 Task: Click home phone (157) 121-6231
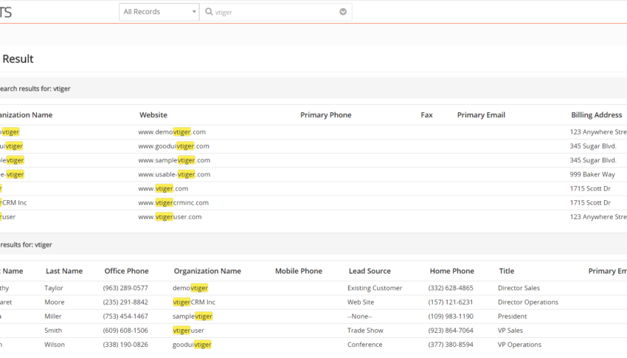[x=451, y=303]
